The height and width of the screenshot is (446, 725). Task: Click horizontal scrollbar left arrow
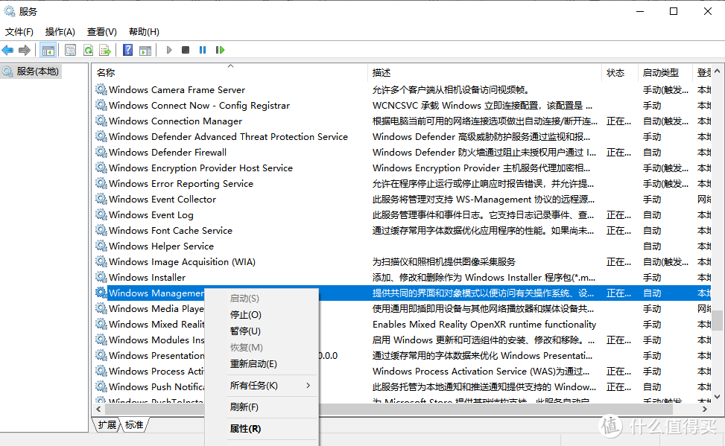(x=98, y=409)
